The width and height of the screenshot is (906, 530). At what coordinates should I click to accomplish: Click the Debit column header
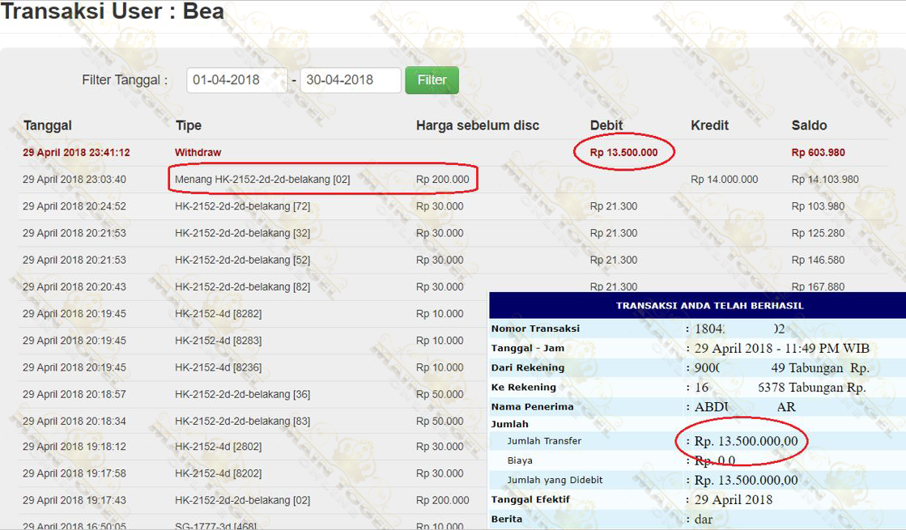(606, 125)
